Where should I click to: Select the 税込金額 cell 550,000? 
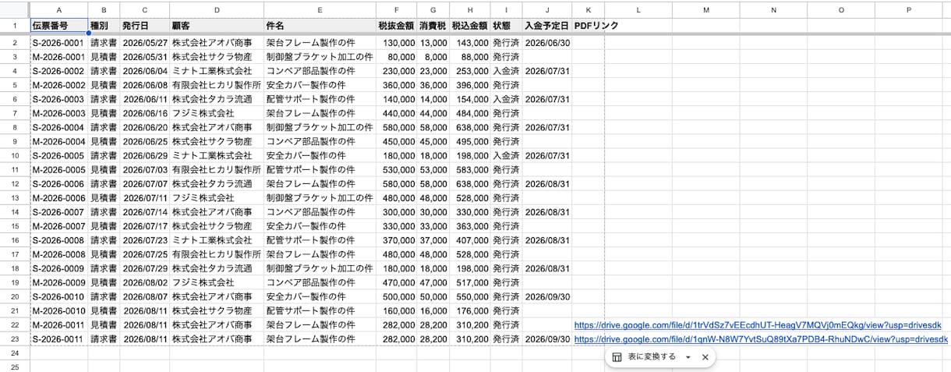pyautogui.click(x=470, y=296)
